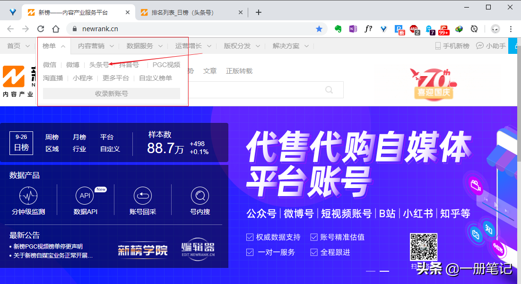
Task: Expand the 内容营销 dropdown menu
Action: 98,46
